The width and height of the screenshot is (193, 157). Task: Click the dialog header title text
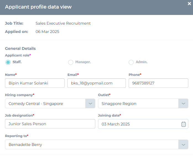click(x=38, y=7)
